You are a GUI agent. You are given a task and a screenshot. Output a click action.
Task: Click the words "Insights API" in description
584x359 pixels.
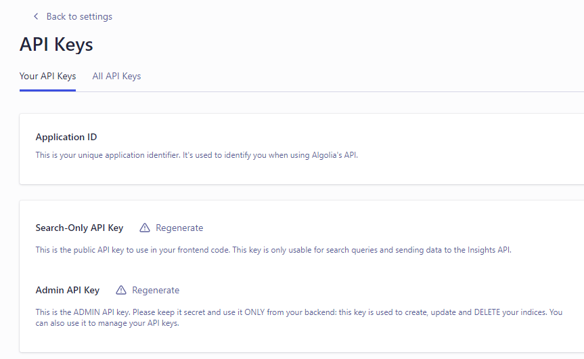489,250
